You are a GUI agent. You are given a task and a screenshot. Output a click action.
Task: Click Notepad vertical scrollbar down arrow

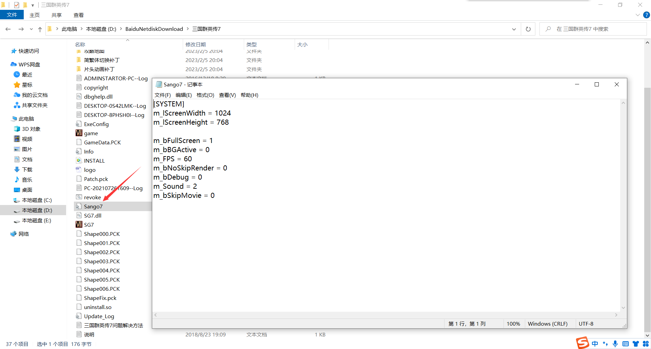623,308
